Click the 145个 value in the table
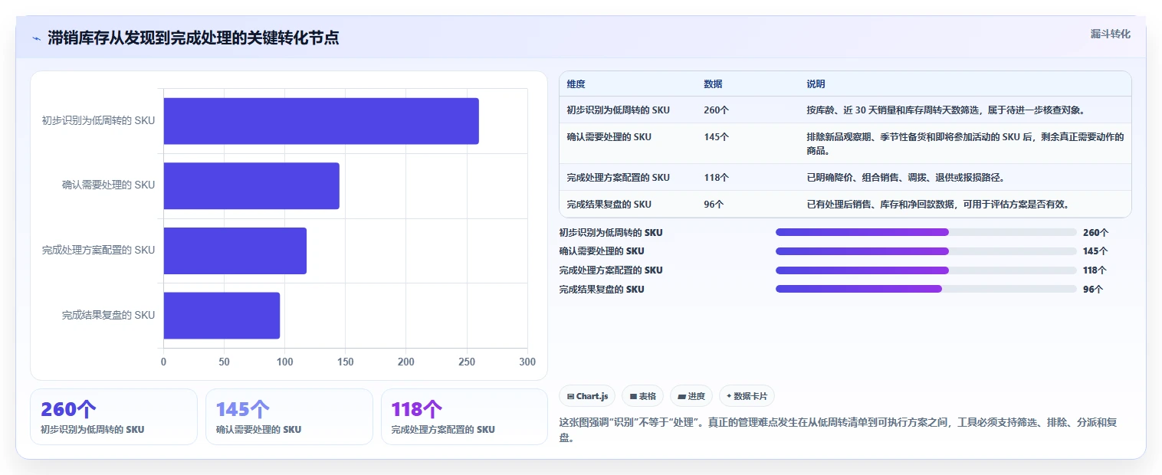 (716, 137)
